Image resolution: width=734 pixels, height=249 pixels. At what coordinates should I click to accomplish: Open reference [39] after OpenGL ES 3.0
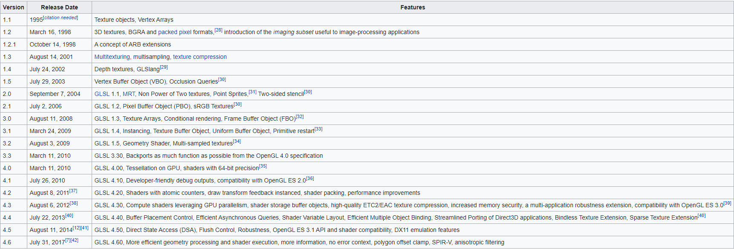click(728, 203)
